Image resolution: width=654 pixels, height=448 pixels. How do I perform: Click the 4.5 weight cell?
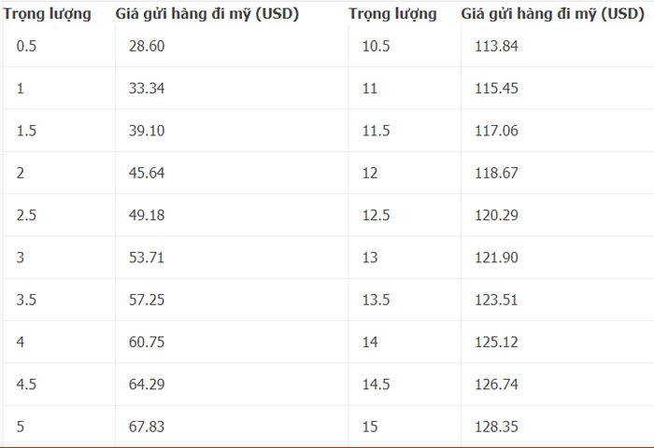click(x=27, y=385)
